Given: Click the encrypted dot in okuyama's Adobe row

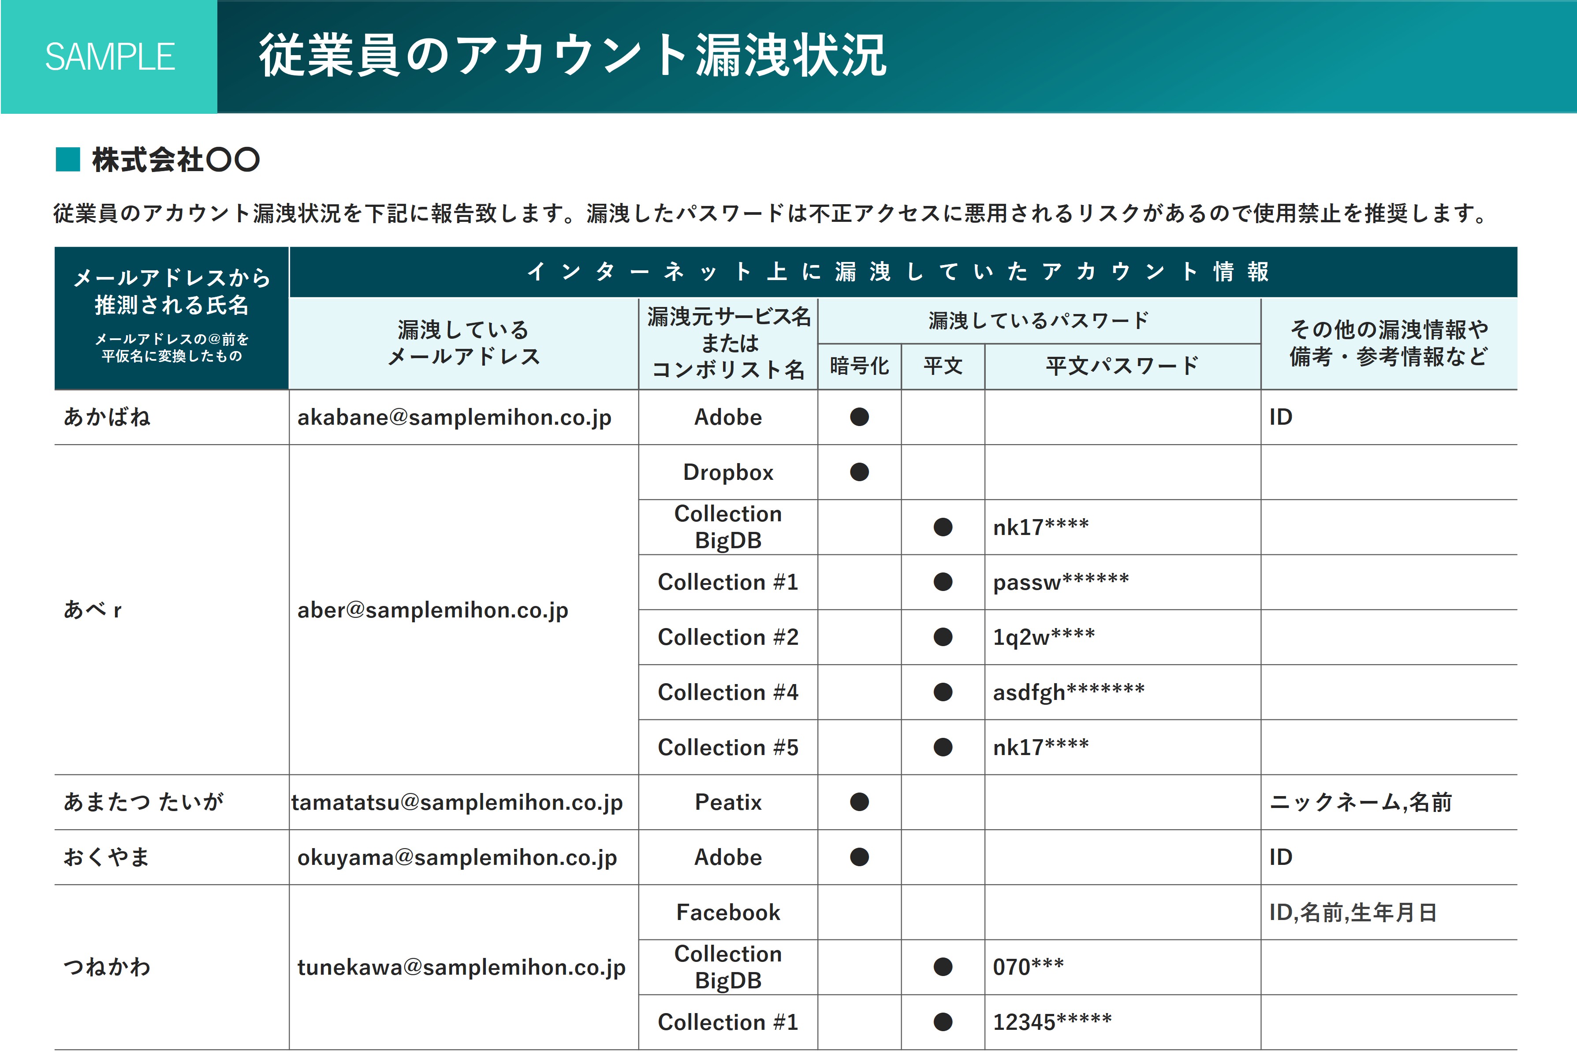Looking at the screenshot, I should (x=860, y=857).
